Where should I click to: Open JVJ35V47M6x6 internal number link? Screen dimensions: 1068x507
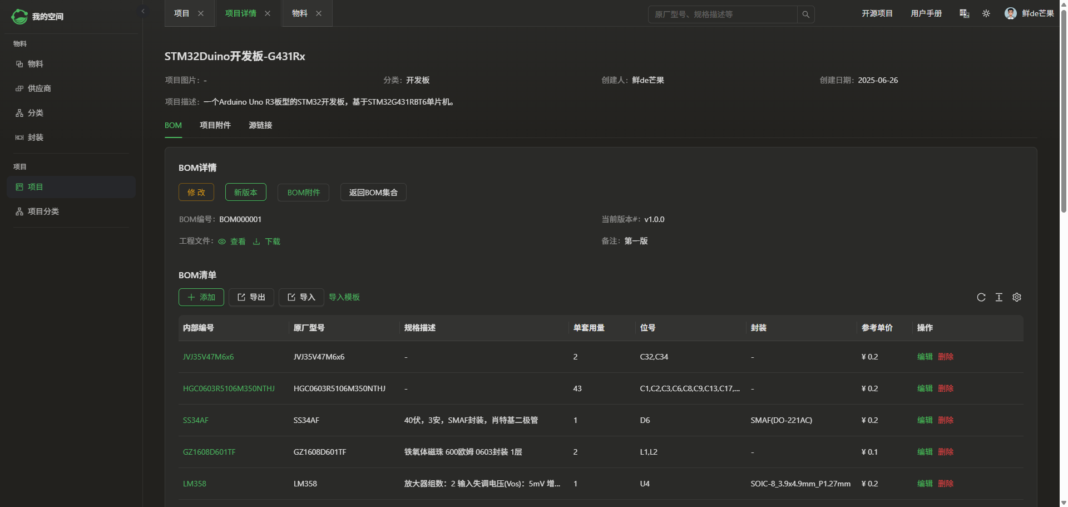[x=209, y=357]
